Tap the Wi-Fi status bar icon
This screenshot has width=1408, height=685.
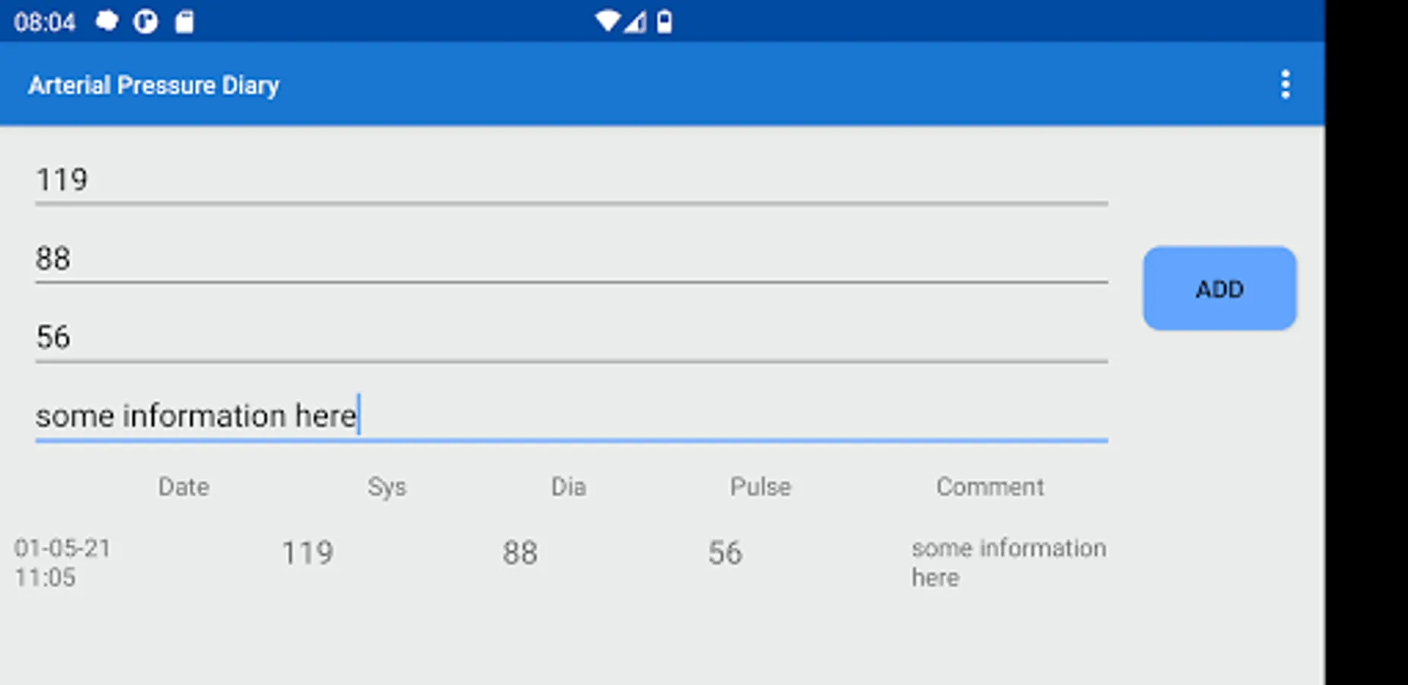(607, 21)
